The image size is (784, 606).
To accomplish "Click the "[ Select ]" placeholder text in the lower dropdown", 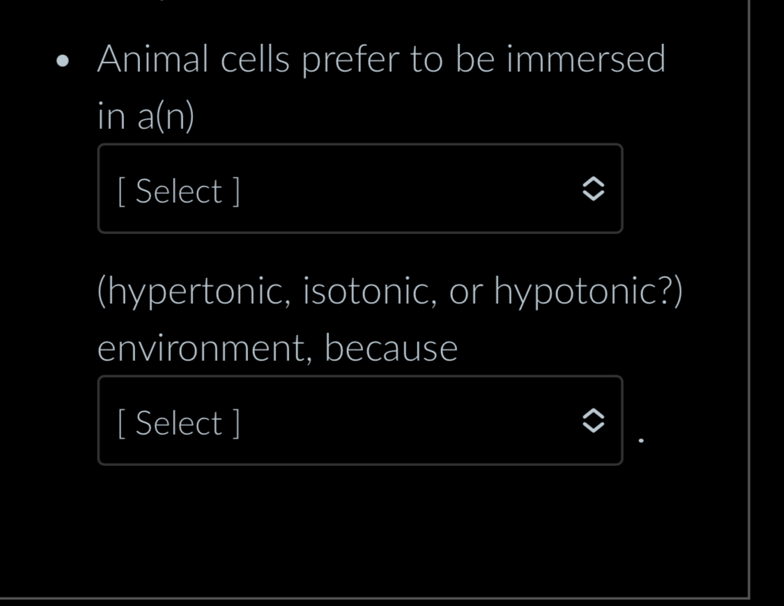I will coord(178,423).
